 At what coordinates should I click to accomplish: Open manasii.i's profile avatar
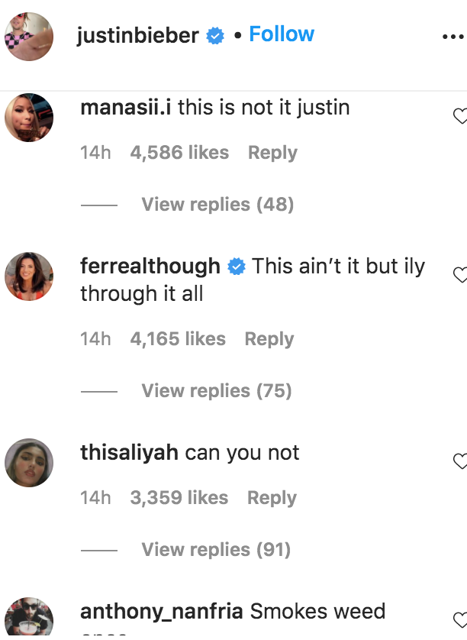29,118
